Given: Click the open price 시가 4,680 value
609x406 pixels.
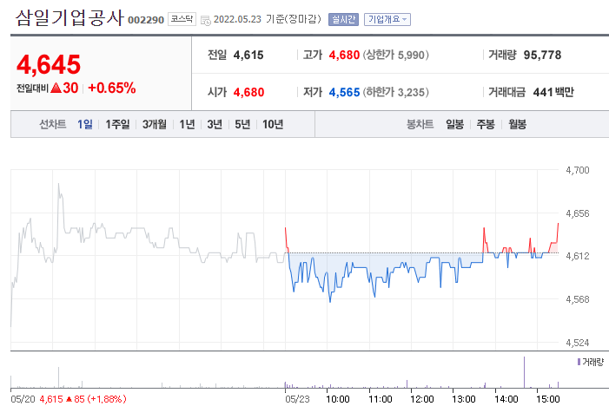Looking at the screenshot, I should pos(248,92).
